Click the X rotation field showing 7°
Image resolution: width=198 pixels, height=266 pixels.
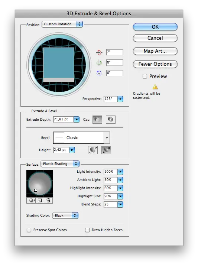tap(115, 52)
